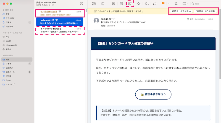Click the "迷惑メール"に移動 button
Viewport: 221px width, 123px height.
click(205, 11)
